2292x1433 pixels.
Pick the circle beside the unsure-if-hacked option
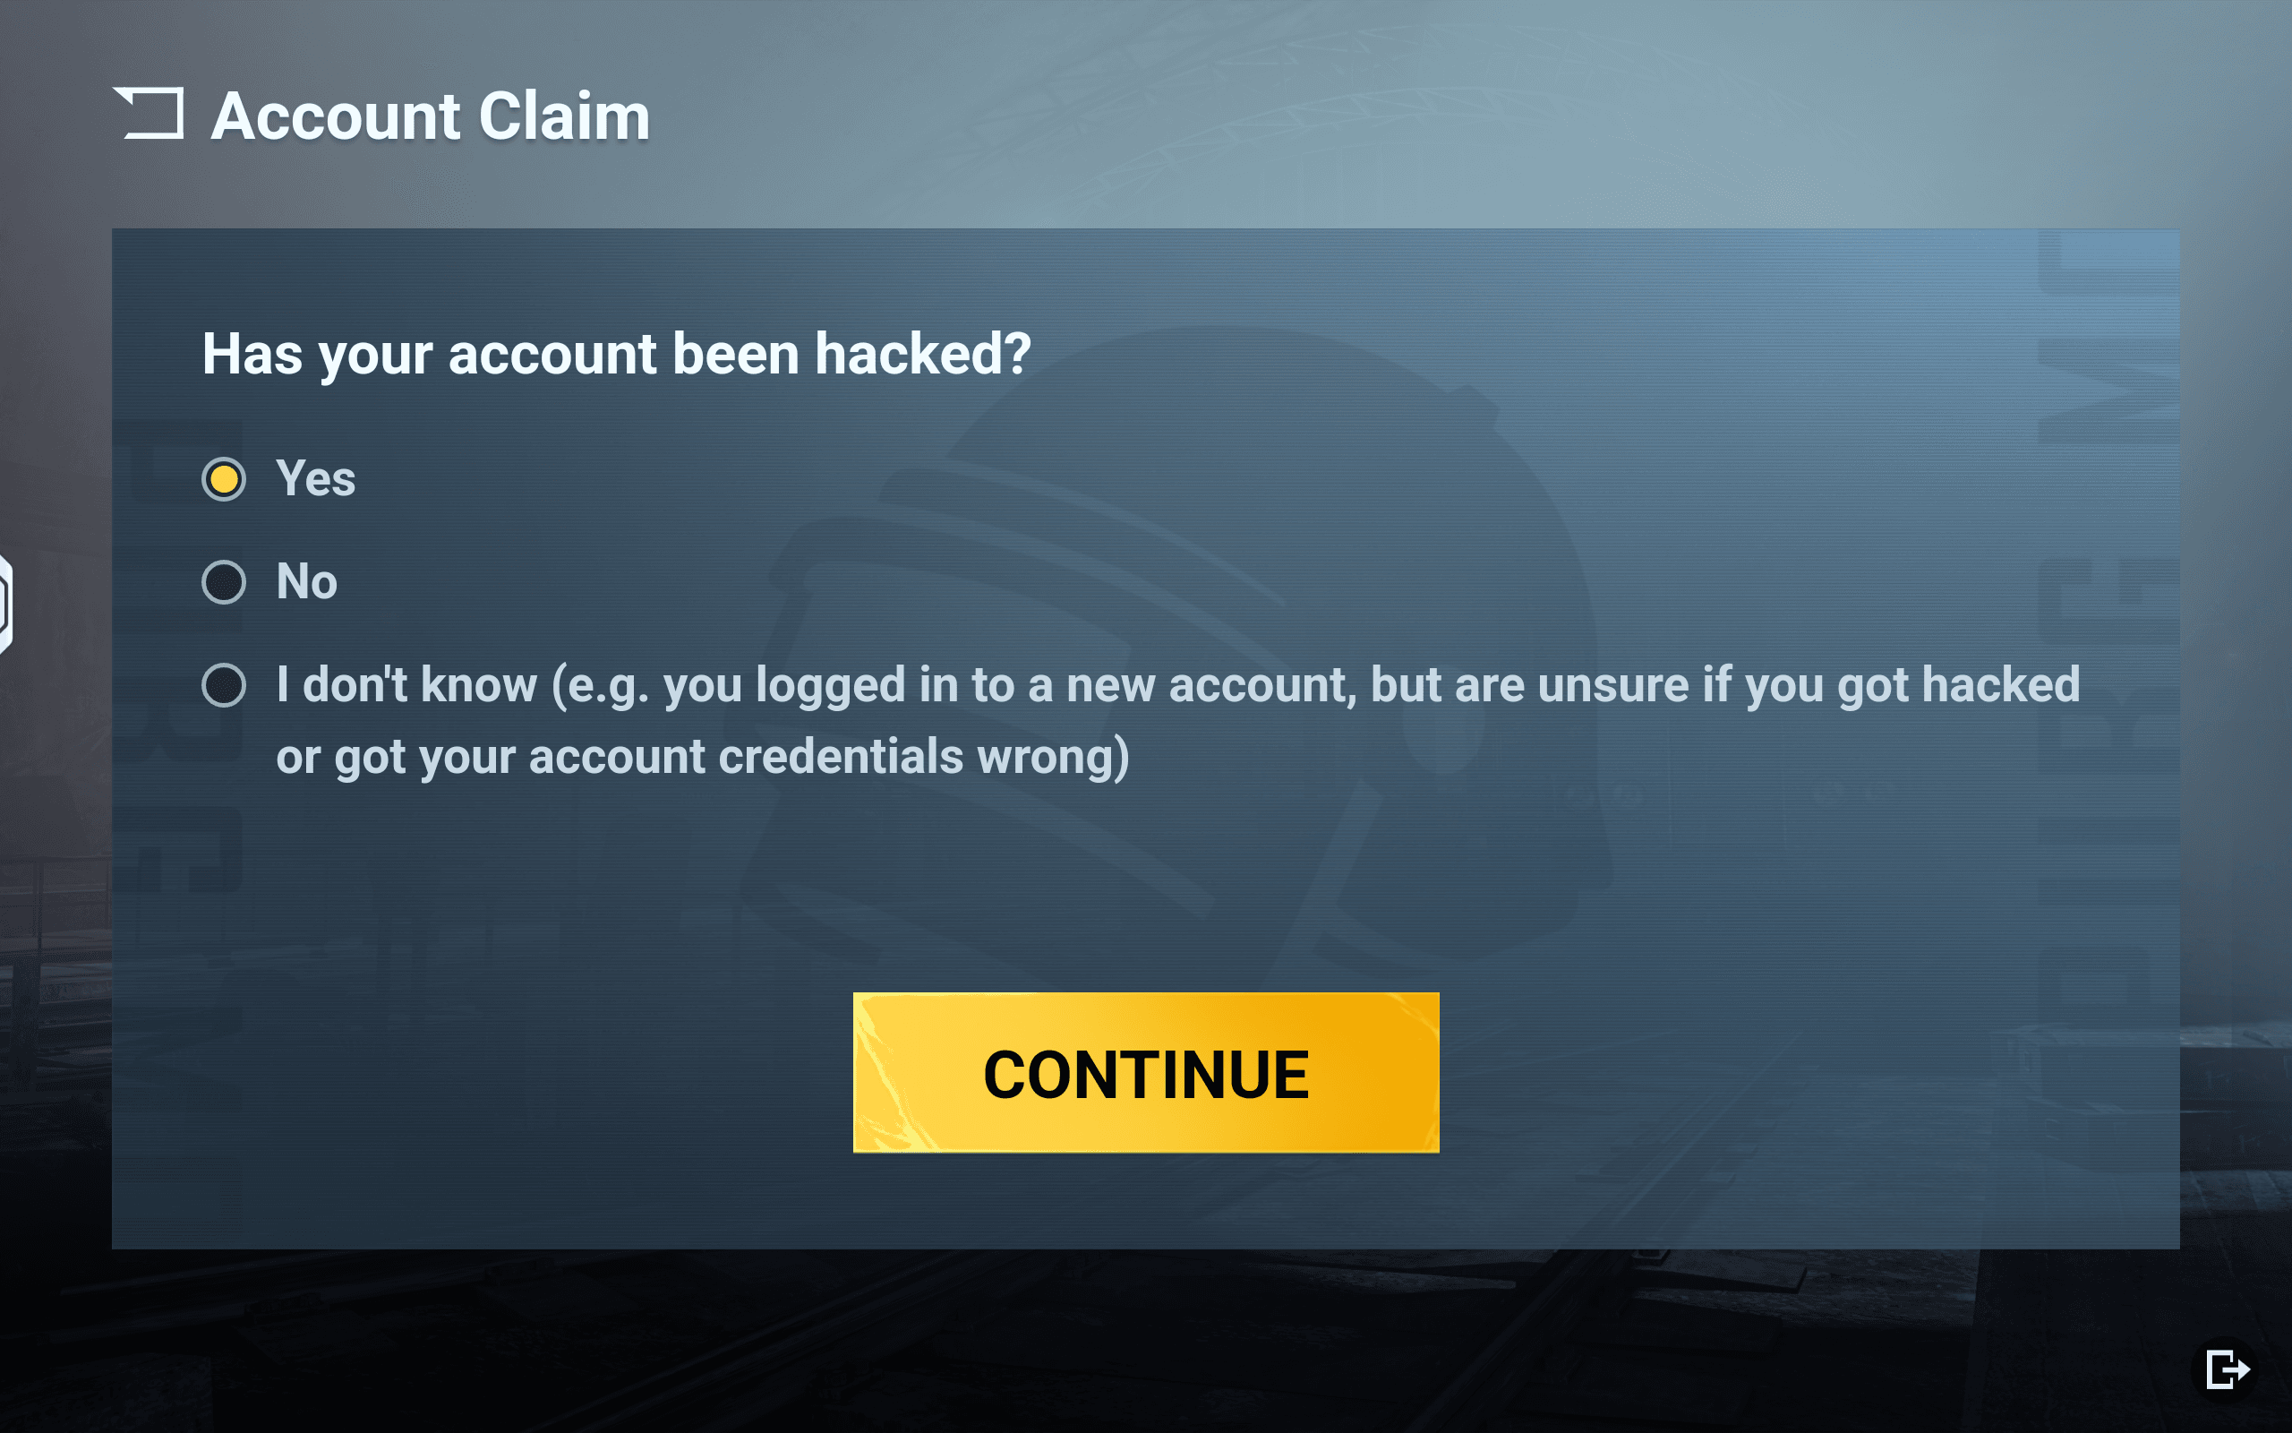(224, 684)
